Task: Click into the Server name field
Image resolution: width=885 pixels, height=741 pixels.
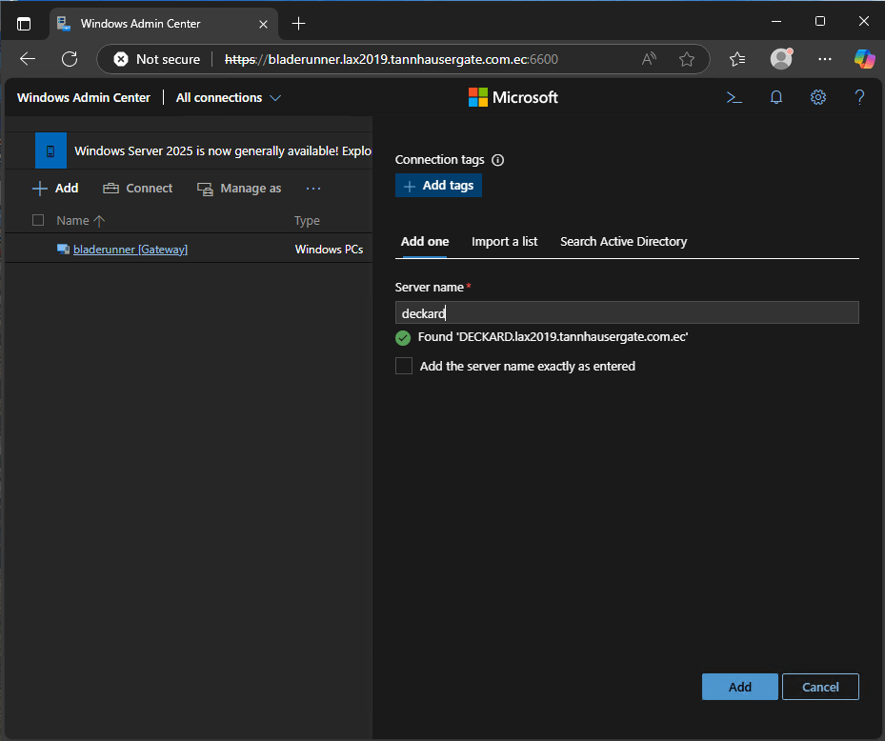Action: click(x=627, y=312)
